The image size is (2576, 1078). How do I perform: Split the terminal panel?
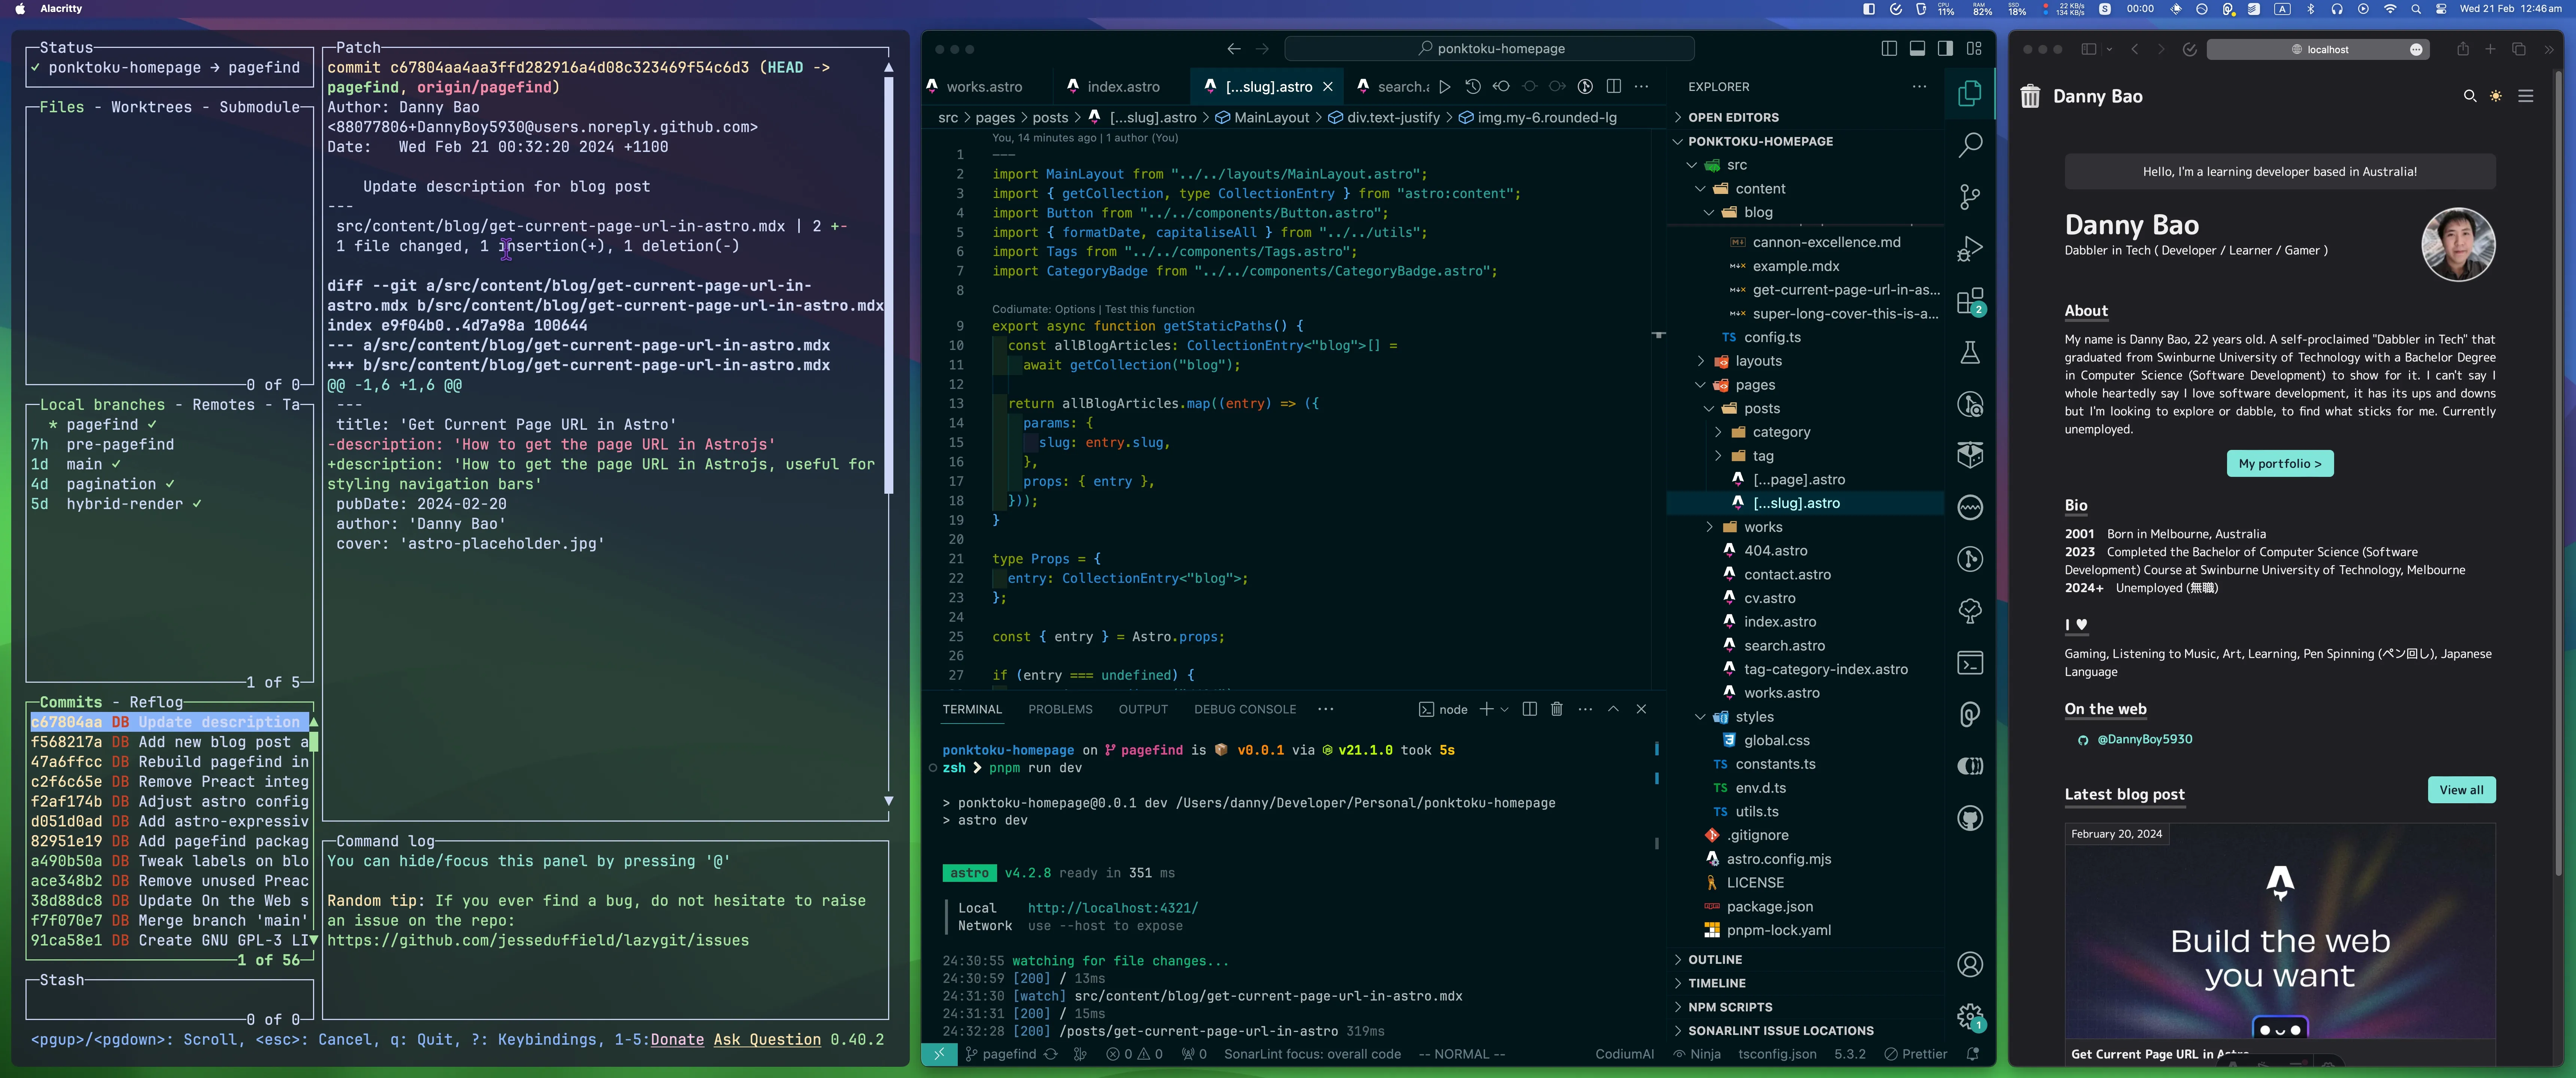point(1529,709)
